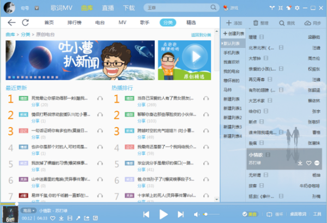This screenshot has width=327, height=223.
Task: Click the song progress bar handle
Action: pos(16,204)
